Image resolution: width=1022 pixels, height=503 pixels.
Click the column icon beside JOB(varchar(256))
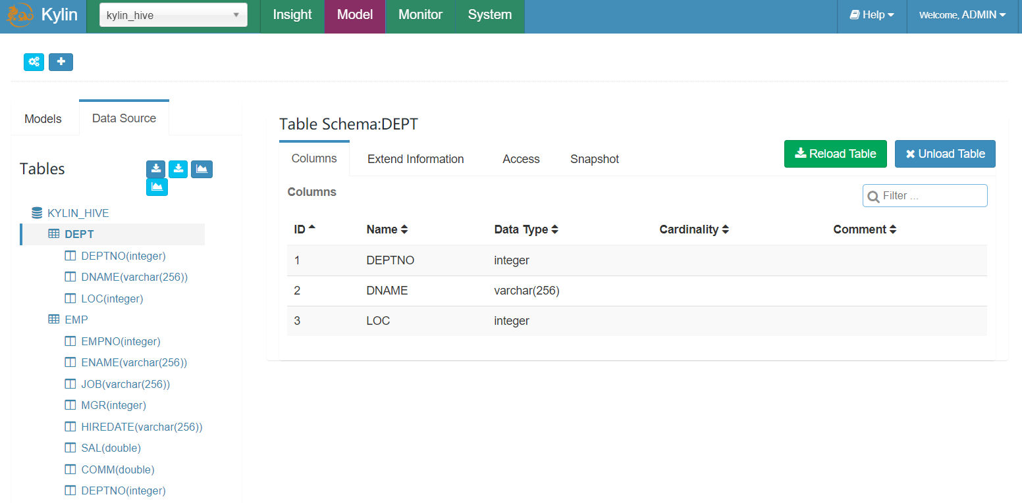coord(70,384)
